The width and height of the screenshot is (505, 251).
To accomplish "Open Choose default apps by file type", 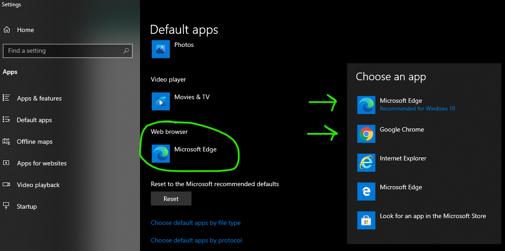I will coord(196,223).
